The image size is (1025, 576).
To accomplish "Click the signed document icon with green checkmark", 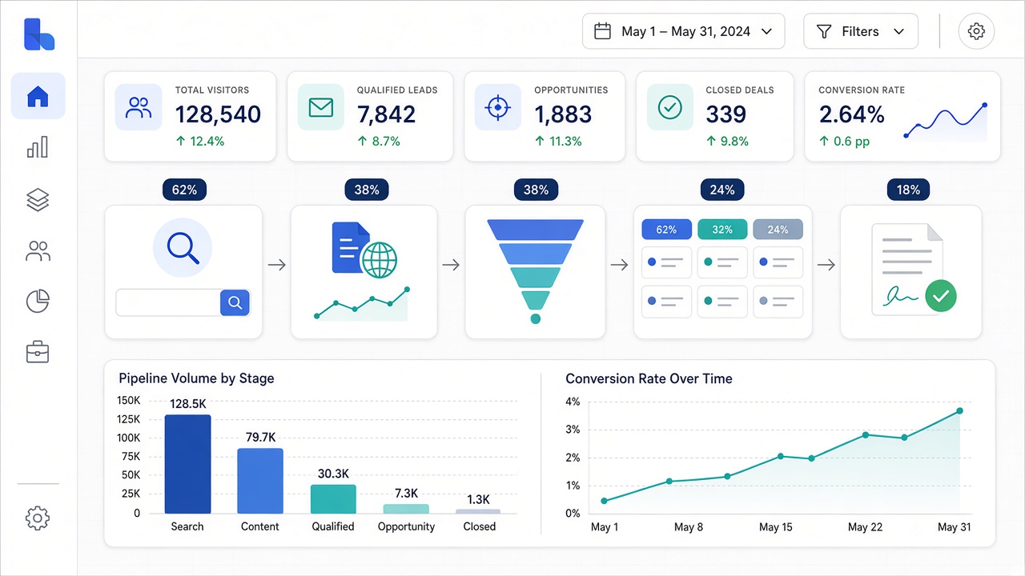I will click(x=914, y=268).
